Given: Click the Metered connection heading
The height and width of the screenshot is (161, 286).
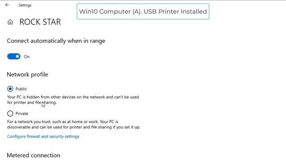Looking at the screenshot, I should [x=34, y=155].
